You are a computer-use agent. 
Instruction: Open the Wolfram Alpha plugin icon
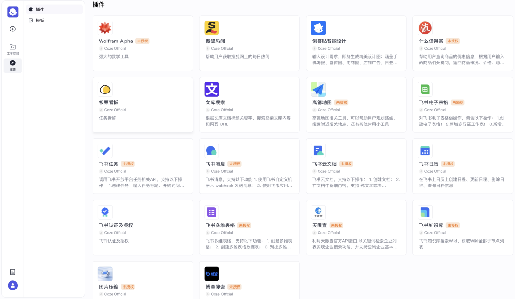(105, 28)
